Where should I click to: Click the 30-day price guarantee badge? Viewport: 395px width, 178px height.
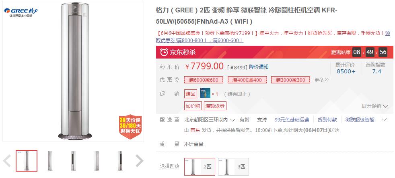coord(130,127)
